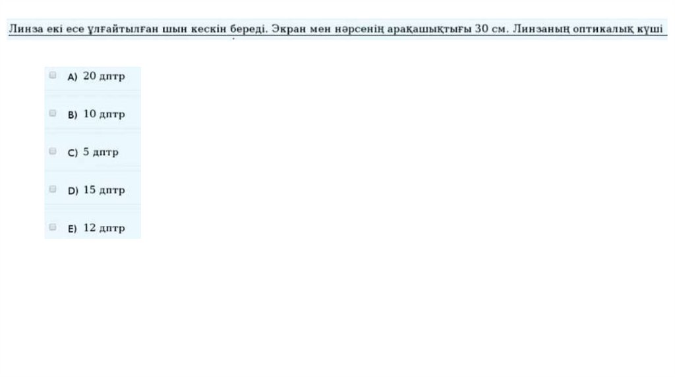
Task: Click the 'B)' option letter
Action: click(73, 115)
